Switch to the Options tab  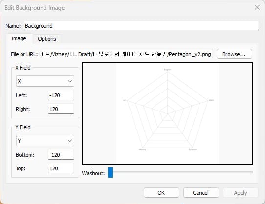47,39
